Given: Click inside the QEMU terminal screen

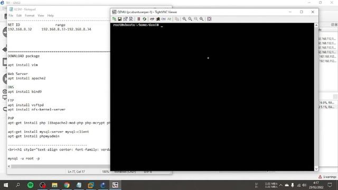Looking at the screenshot, I should [x=212, y=97].
